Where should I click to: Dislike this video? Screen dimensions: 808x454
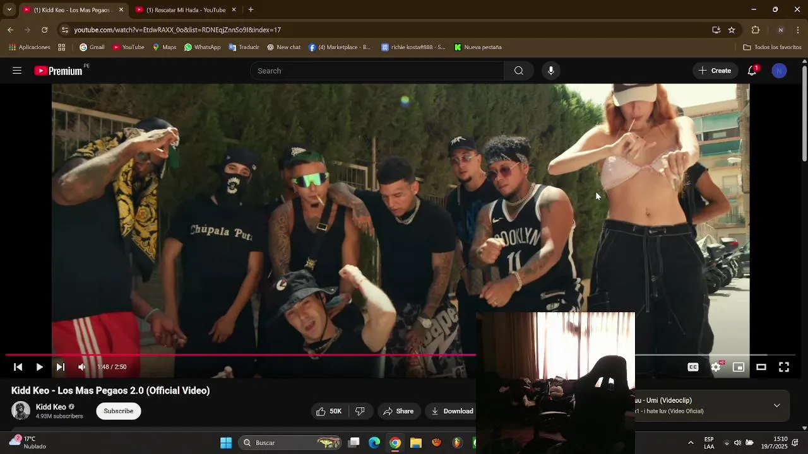pos(360,411)
